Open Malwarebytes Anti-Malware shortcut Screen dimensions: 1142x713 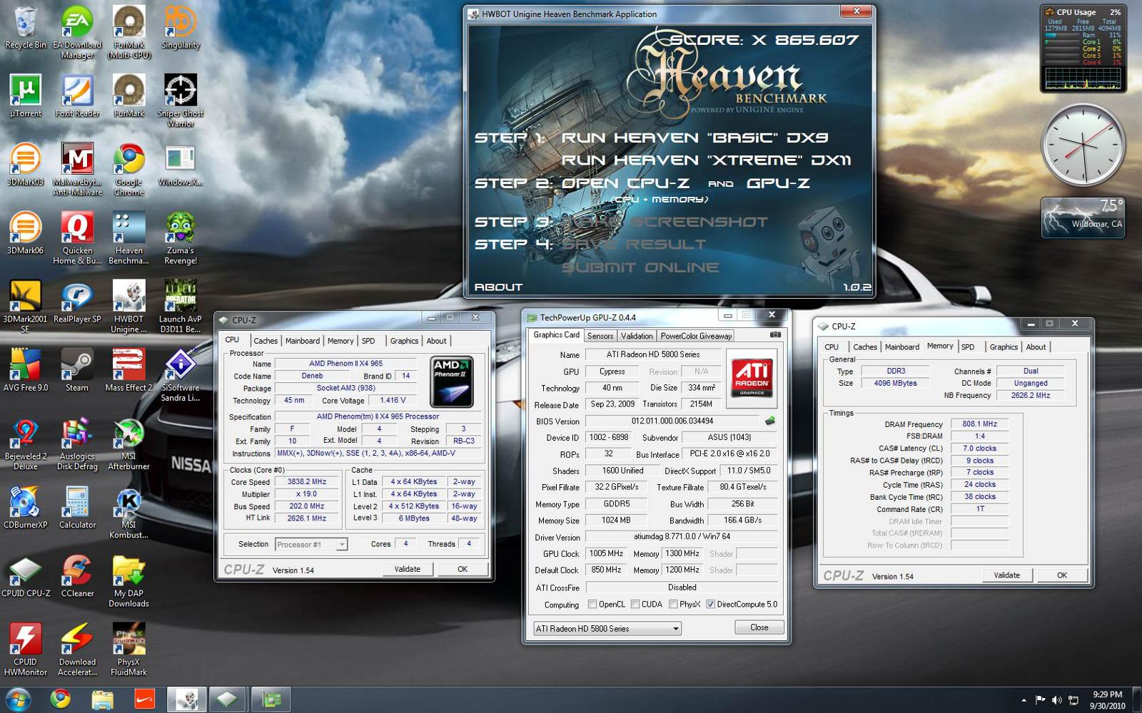point(77,169)
